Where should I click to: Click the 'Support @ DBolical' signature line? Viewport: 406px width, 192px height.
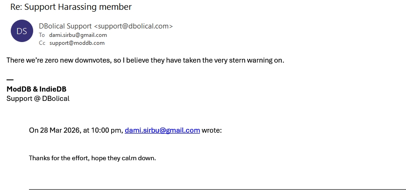coord(38,99)
